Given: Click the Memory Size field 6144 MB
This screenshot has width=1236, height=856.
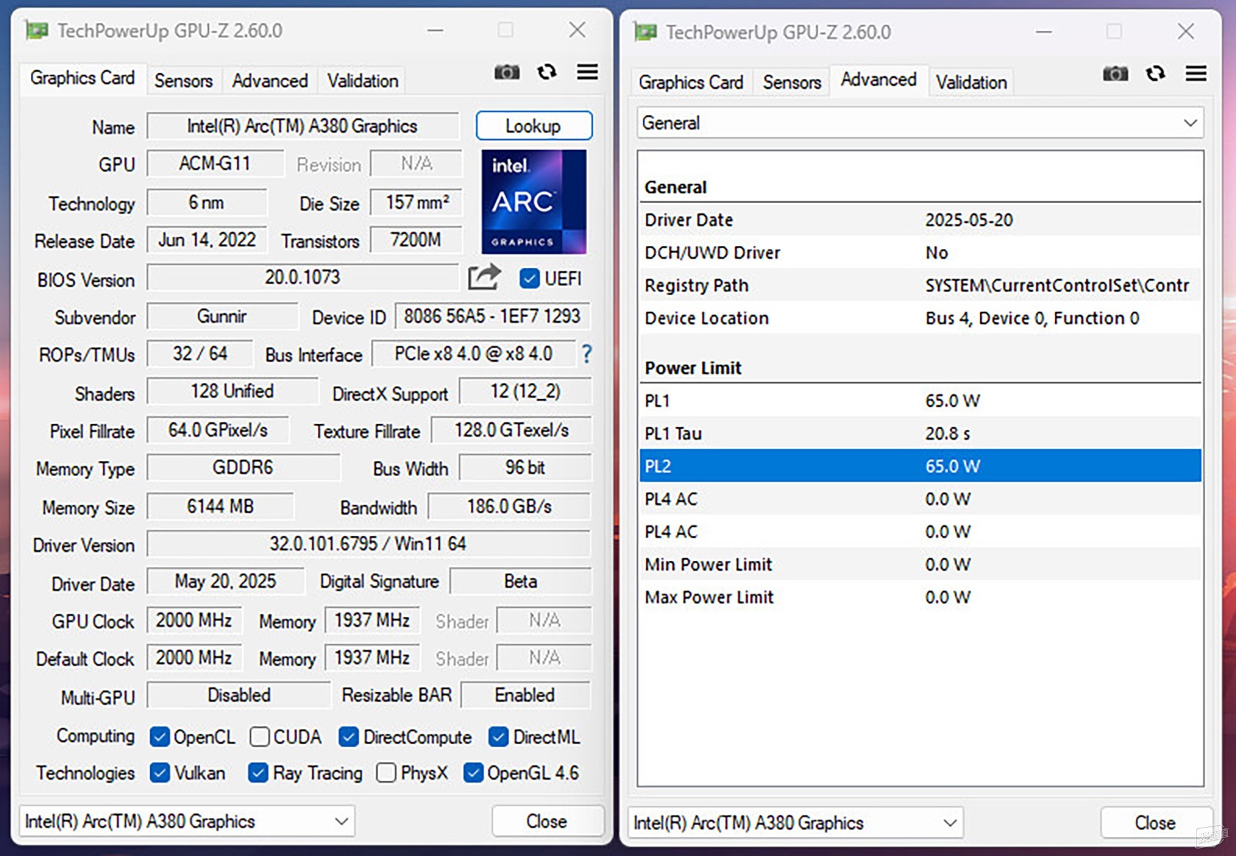Looking at the screenshot, I should [x=220, y=506].
